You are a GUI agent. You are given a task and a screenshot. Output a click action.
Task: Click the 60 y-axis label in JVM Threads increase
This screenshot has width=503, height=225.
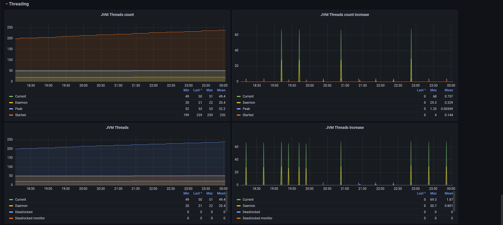[x=236, y=147]
